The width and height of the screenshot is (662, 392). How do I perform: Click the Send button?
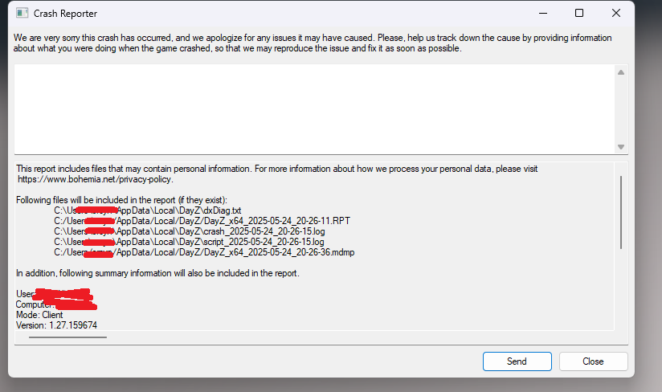pyautogui.click(x=517, y=361)
